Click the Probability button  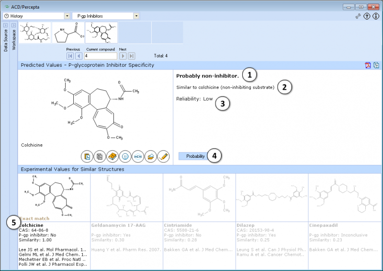tap(195, 156)
